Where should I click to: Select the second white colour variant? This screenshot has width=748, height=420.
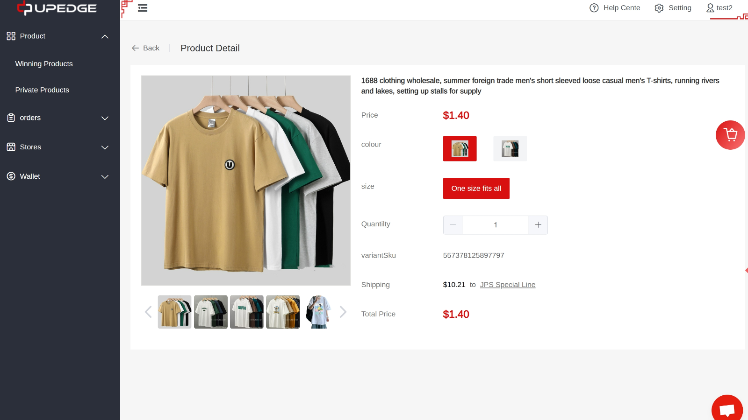(x=510, y=148)
